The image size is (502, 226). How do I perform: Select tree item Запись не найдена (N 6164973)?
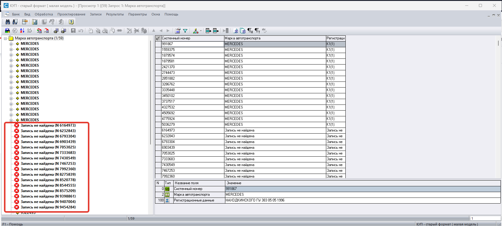point(48,125)
